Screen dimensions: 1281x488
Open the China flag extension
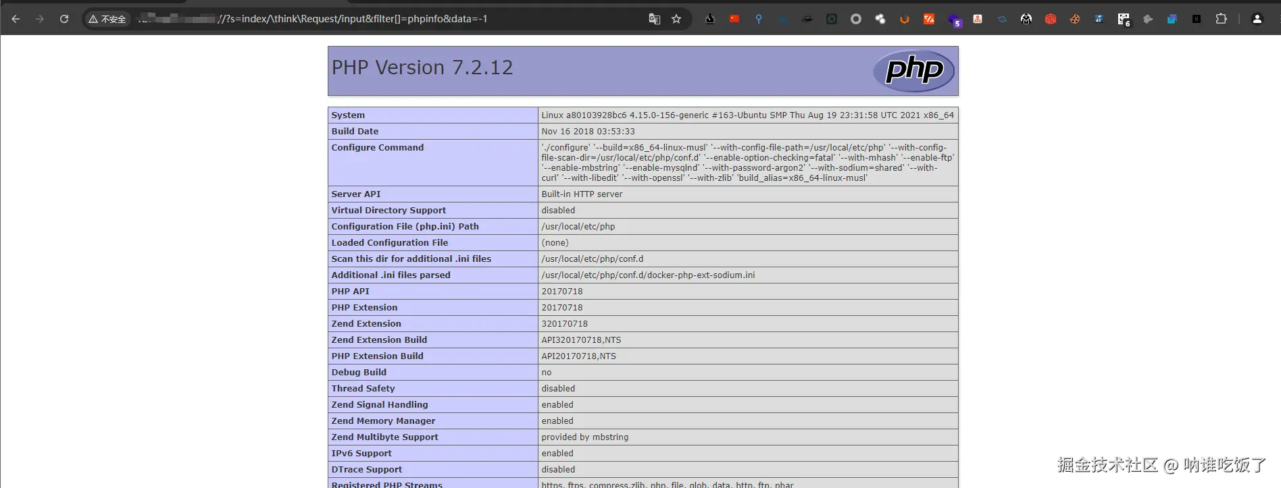(x=734, y=19)
